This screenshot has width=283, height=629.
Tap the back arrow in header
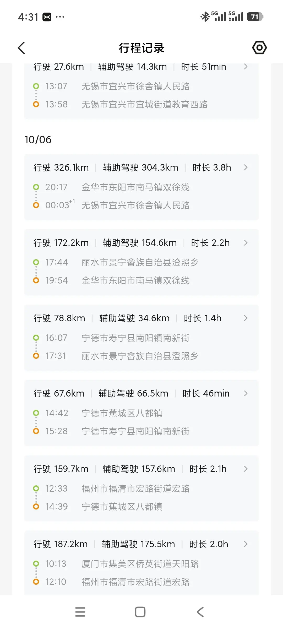21,48
